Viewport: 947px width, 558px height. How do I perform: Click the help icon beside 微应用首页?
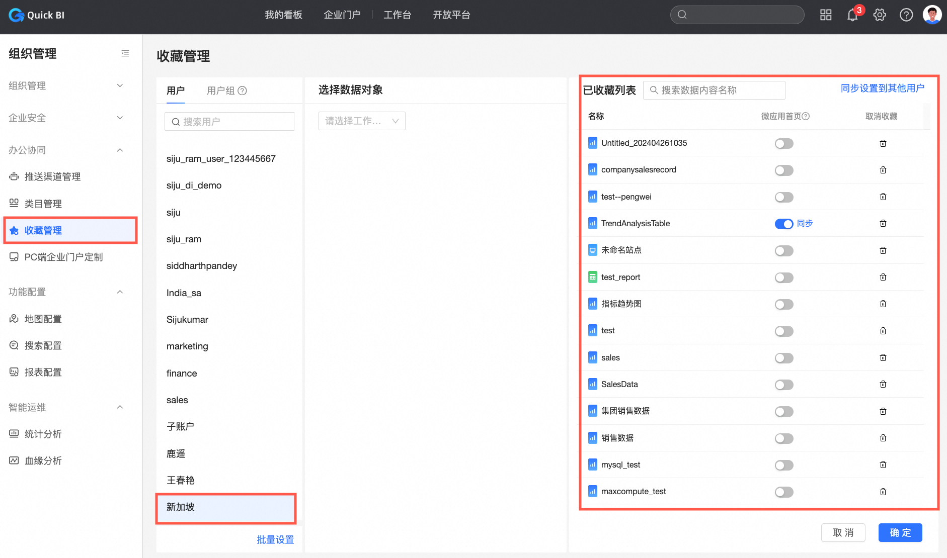coord(806,116)
